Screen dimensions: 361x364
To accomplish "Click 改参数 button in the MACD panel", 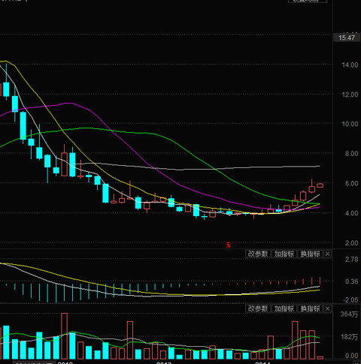I will click(x=258, y=254).
